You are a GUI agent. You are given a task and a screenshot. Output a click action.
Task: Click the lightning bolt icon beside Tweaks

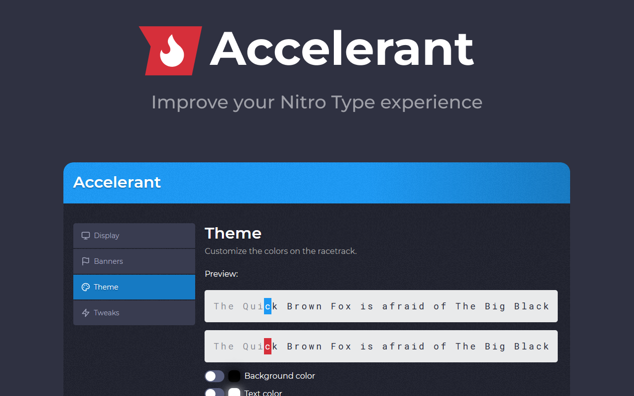86,313
